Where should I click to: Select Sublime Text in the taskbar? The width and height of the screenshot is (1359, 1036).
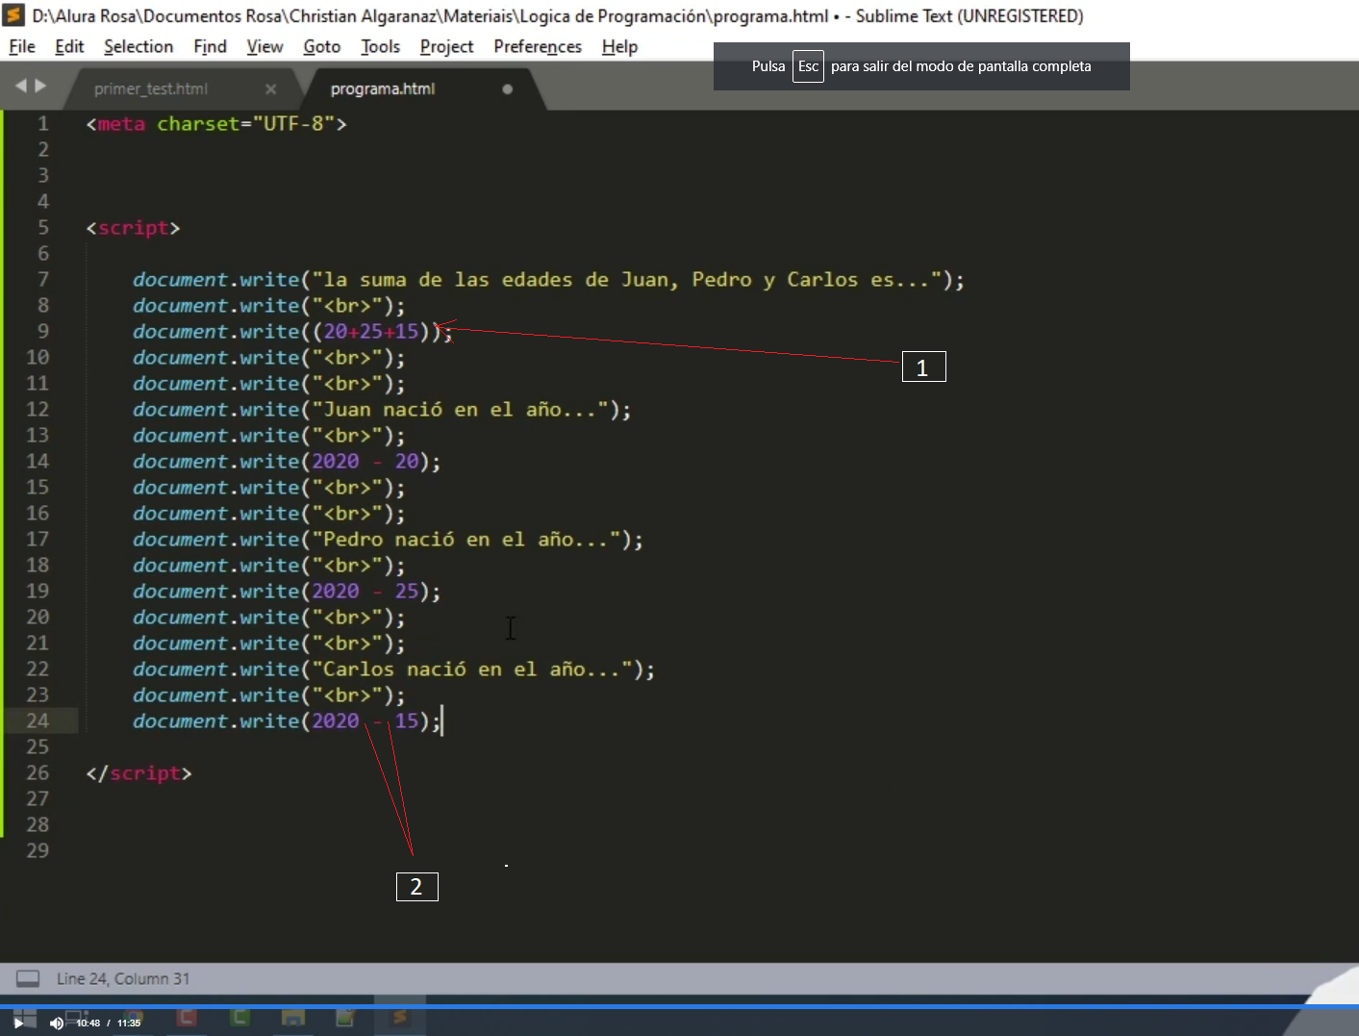[x=400, y=1017]
